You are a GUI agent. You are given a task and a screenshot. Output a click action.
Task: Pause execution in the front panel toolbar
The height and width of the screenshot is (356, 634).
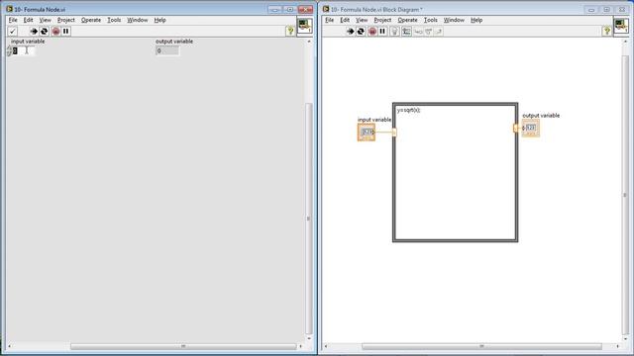[66, 31]
